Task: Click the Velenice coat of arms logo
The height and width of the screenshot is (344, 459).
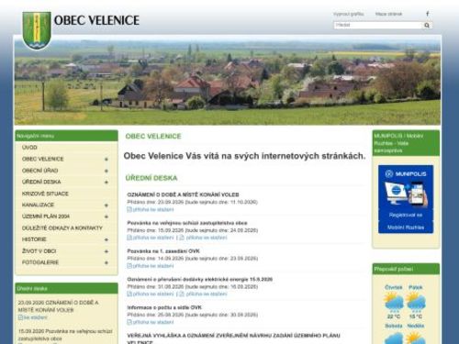Action: tap(37, 30)
